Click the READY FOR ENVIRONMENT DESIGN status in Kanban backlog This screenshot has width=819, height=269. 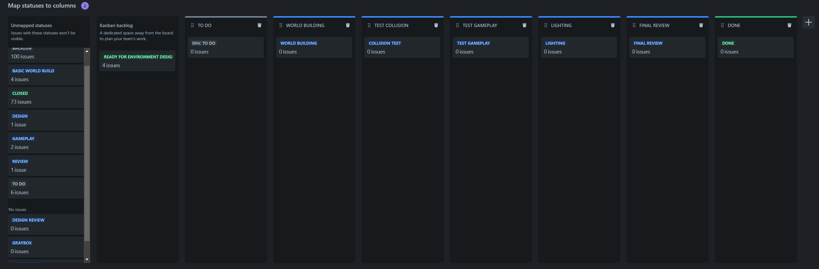point(137,61)
